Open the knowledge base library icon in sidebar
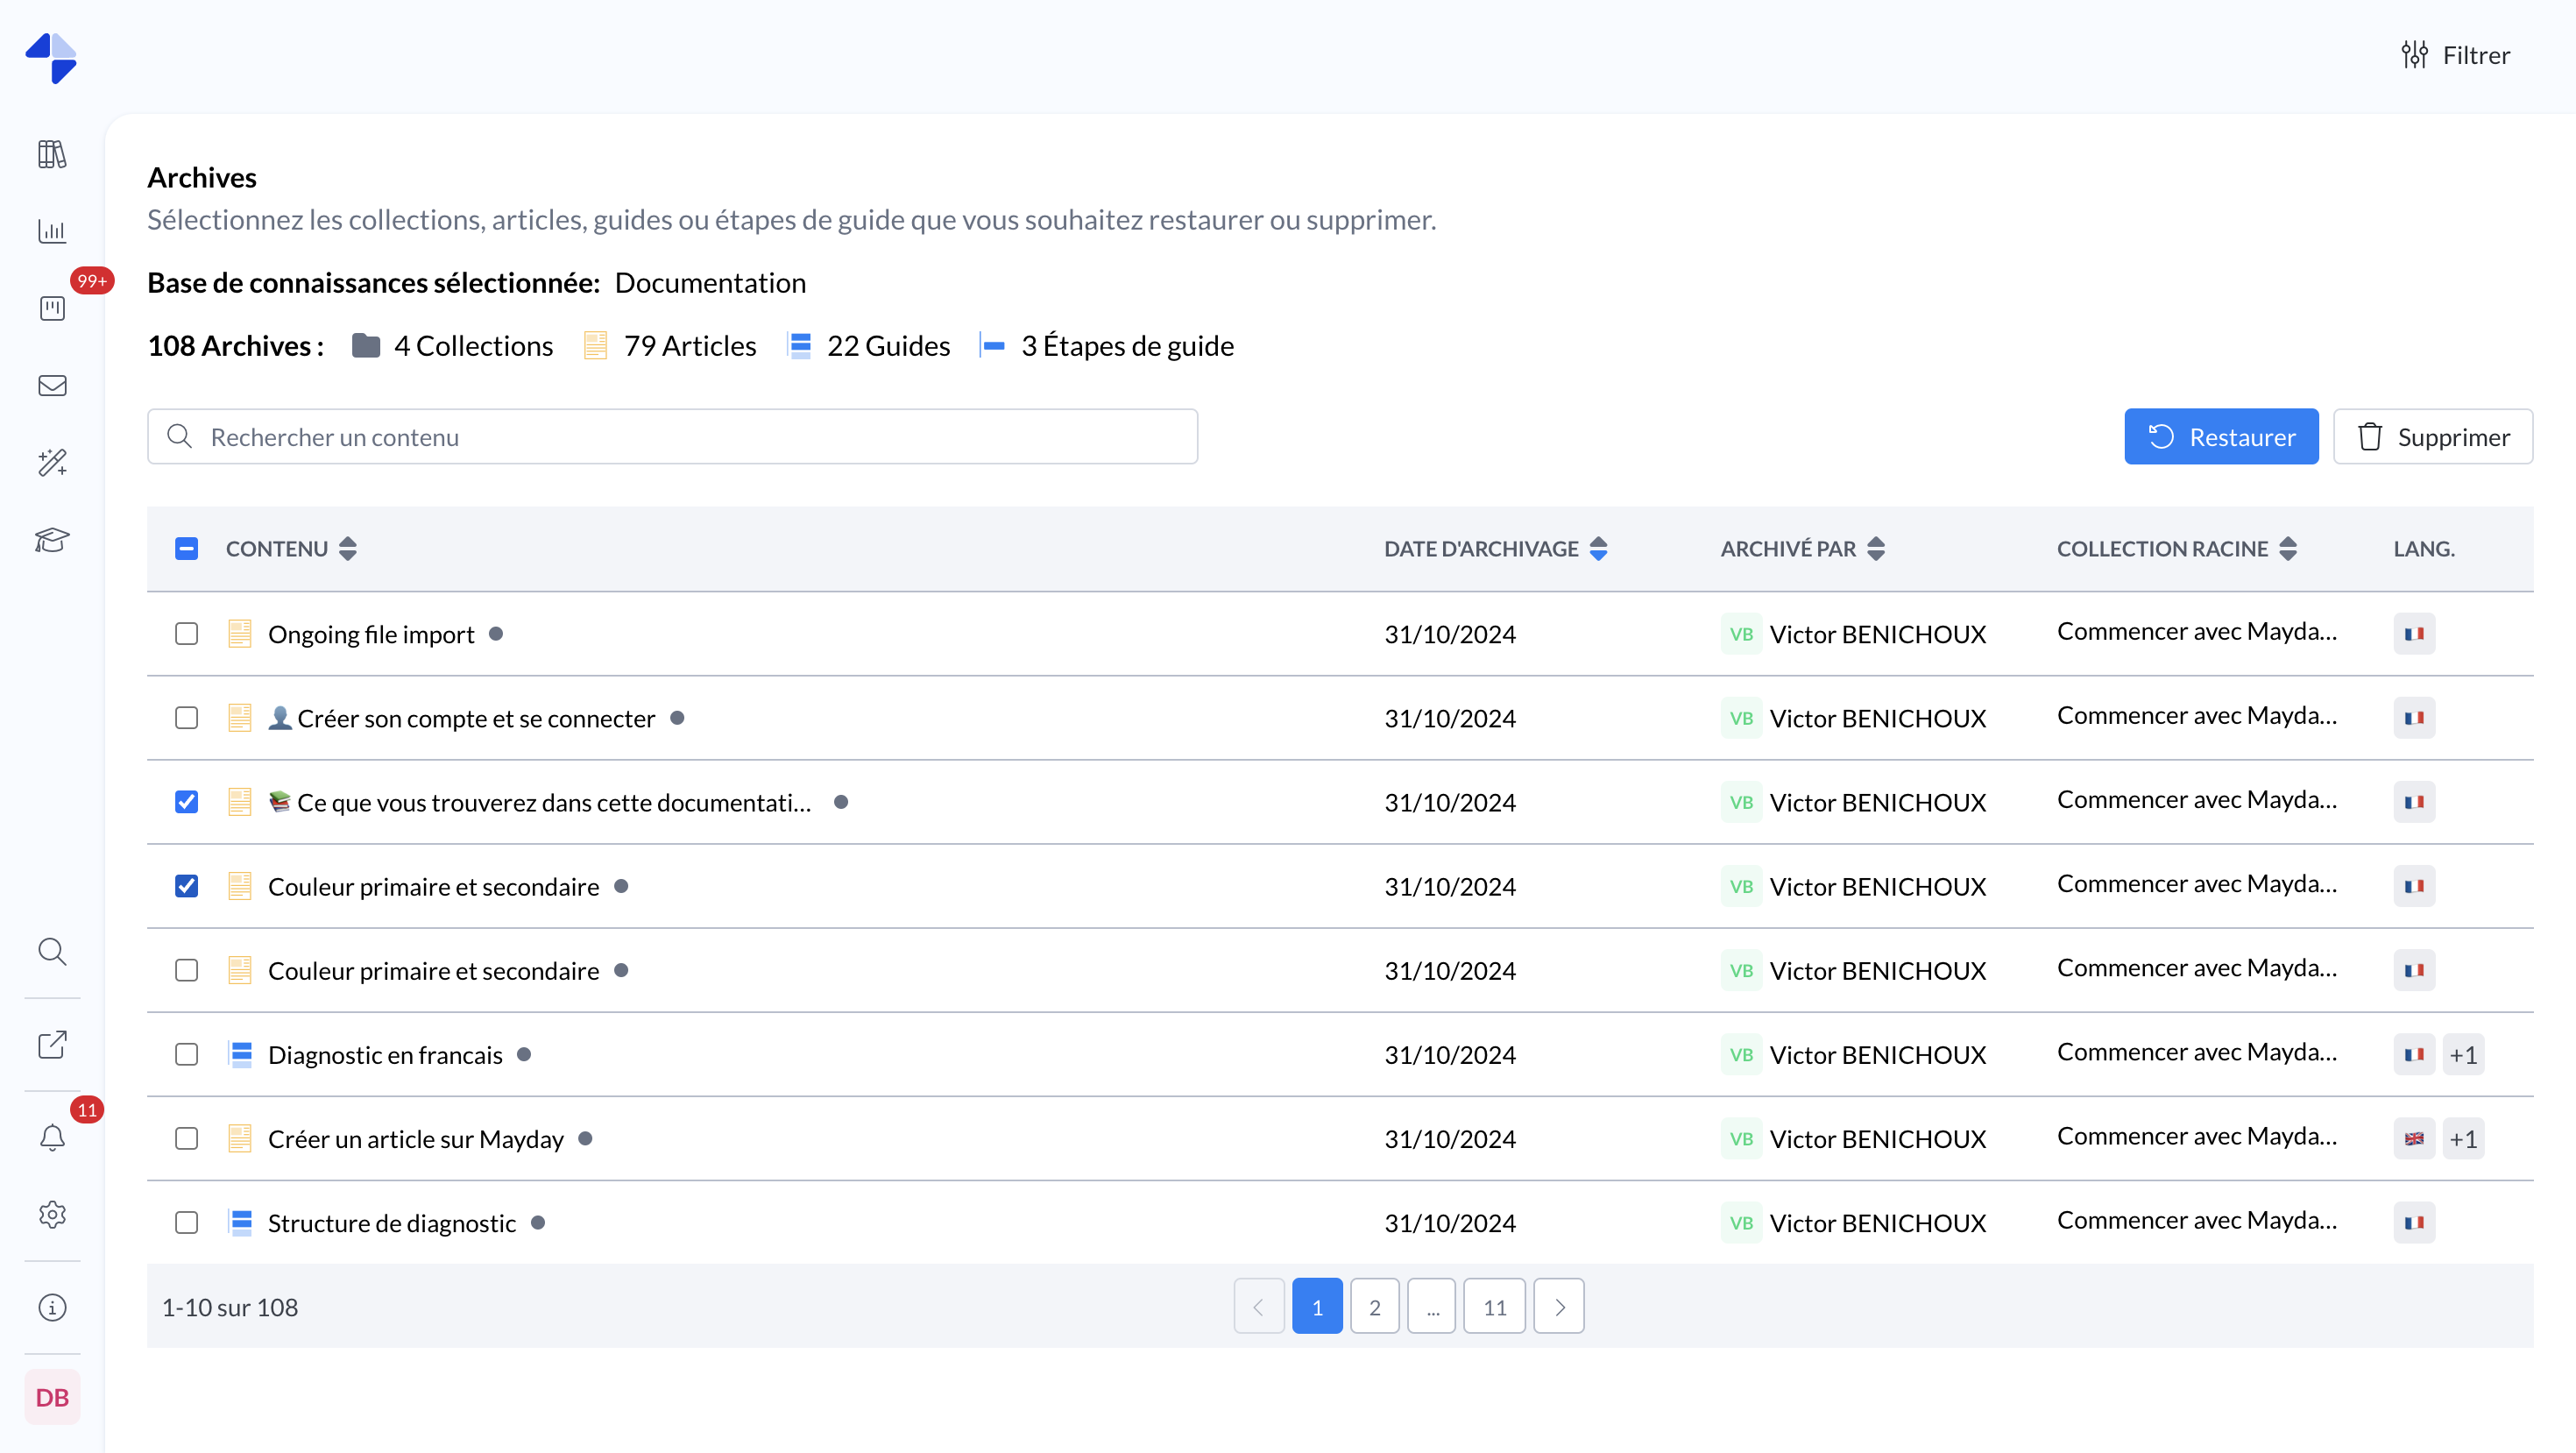This screenshot has height=1453, width=2576. pos(51,154)
